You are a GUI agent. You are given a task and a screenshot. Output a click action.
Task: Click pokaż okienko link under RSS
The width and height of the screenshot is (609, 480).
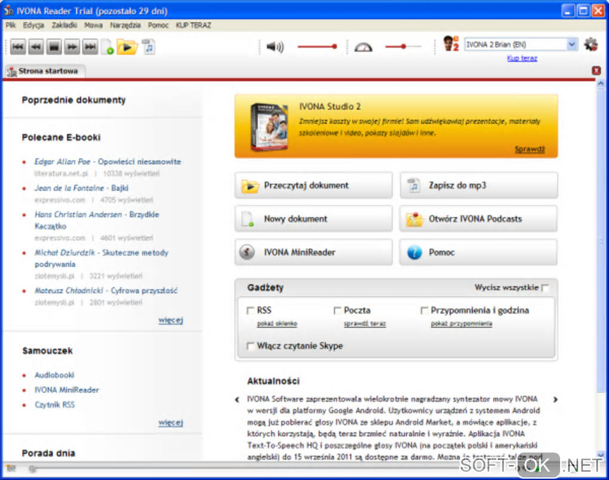[x=277, y=324]
